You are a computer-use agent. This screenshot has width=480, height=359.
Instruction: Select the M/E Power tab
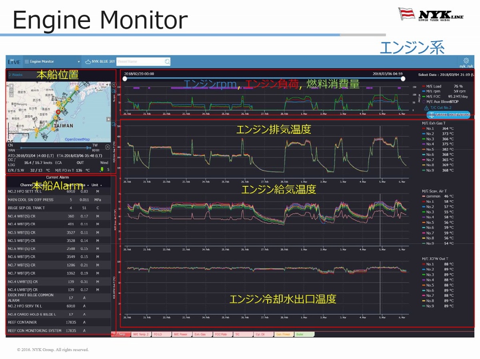pos(182,334)
